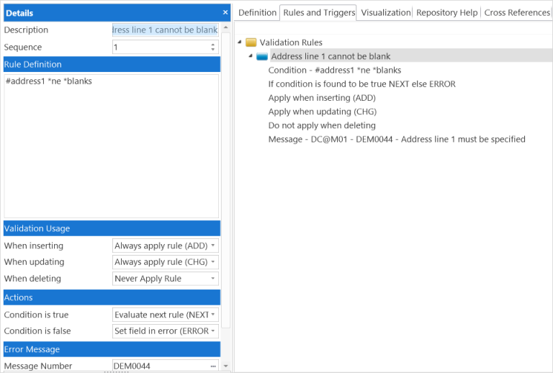The width and height of the screenshot is (553, 373).
Task: Click the blue rule icon for Address line 1
Action: click(x=262, y=56)
